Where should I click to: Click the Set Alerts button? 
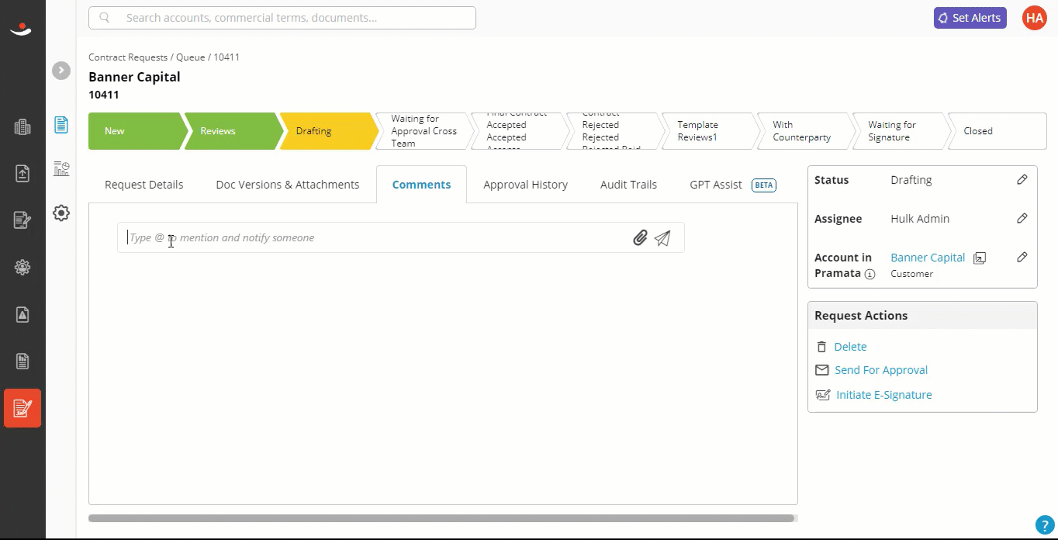click(970, 18)
